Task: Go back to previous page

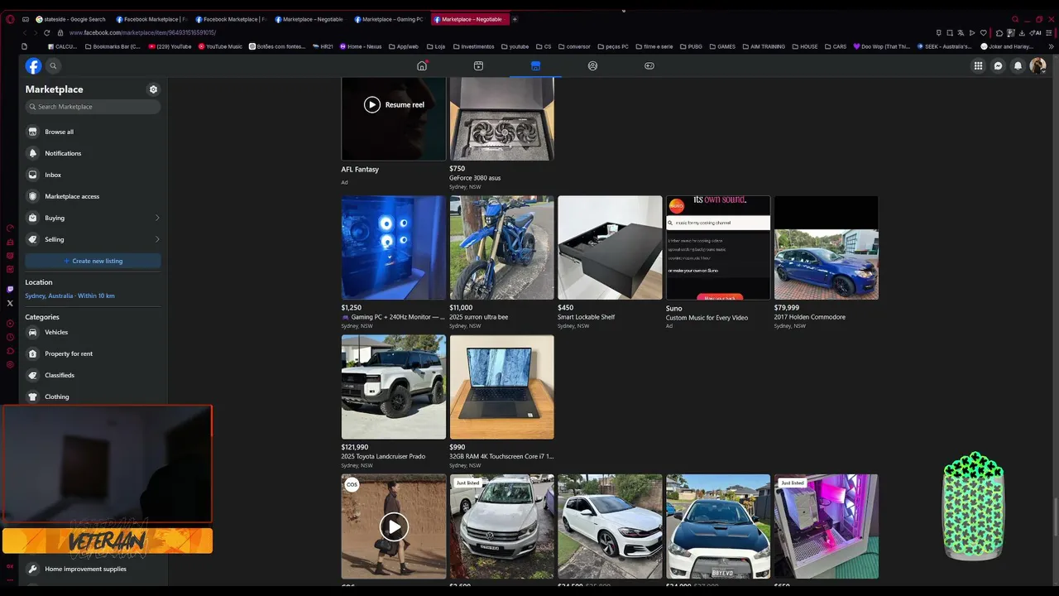Action: [x=25, y=32]
